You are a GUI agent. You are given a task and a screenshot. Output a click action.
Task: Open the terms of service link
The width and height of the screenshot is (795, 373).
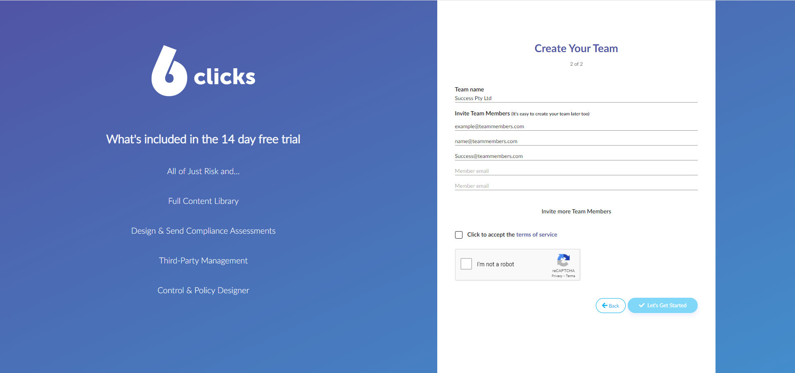tap(537, 234)
